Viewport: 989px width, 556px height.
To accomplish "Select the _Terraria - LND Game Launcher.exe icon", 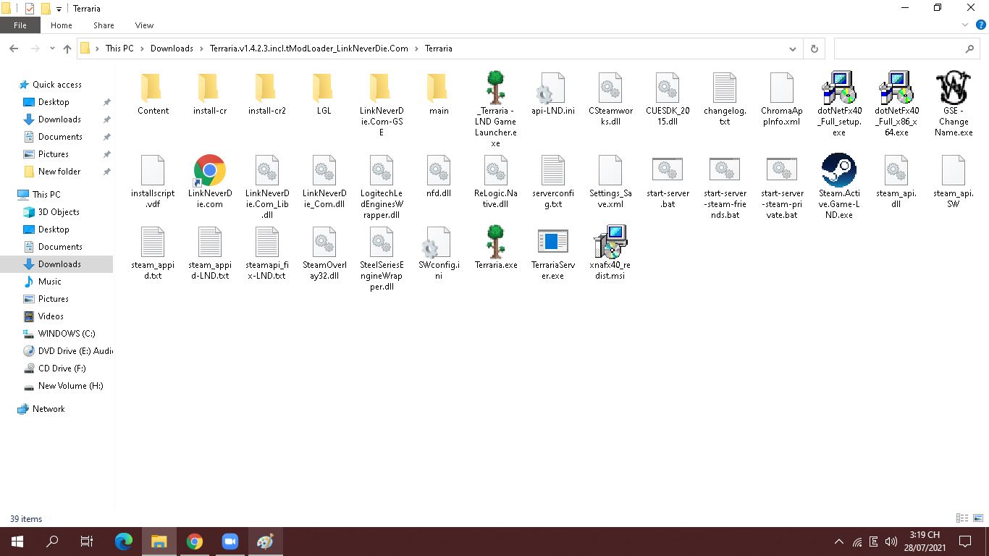I will (x=496, y=88).
